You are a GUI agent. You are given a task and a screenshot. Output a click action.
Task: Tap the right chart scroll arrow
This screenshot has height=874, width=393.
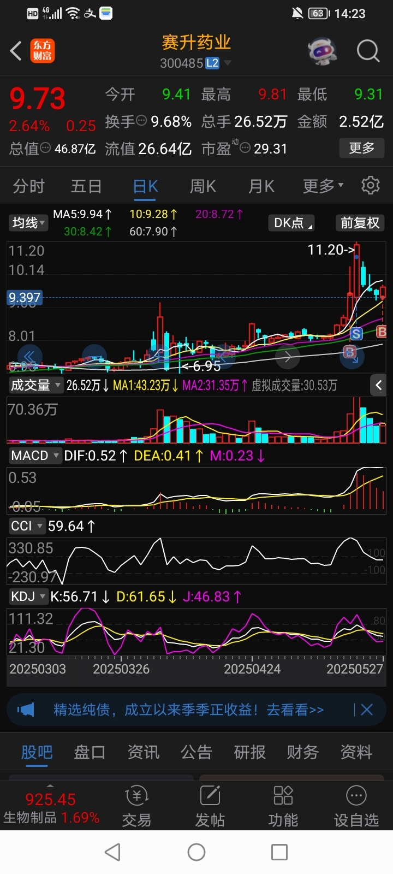coord(288,357)
